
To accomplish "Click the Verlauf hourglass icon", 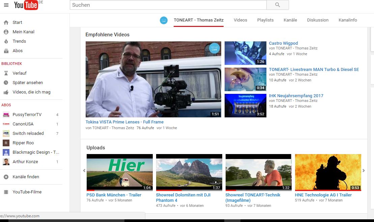I will click(x=6, y=73).
